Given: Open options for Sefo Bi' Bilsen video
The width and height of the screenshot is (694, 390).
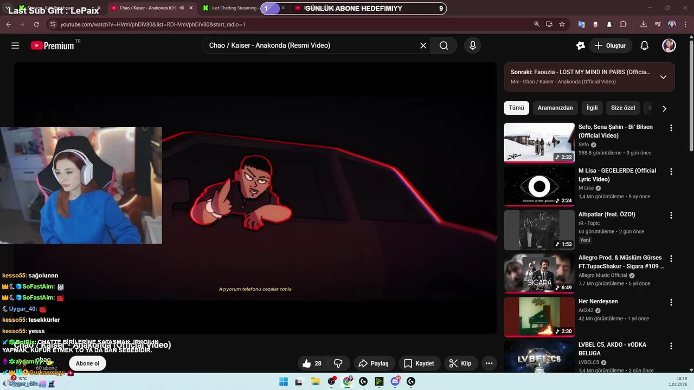Looking at the screenshot, I should pos(671,128).
